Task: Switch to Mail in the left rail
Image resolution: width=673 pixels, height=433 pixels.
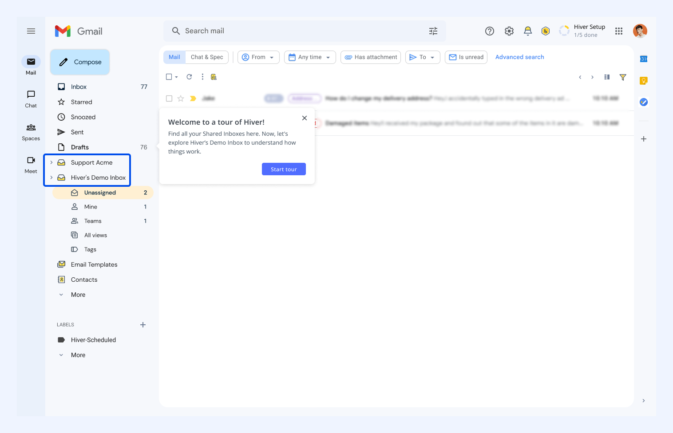Action: tap(31, 65)
